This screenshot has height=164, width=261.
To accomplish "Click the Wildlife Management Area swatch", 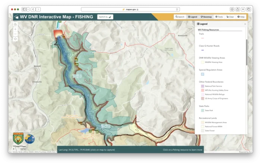I will tap(202, 122).
